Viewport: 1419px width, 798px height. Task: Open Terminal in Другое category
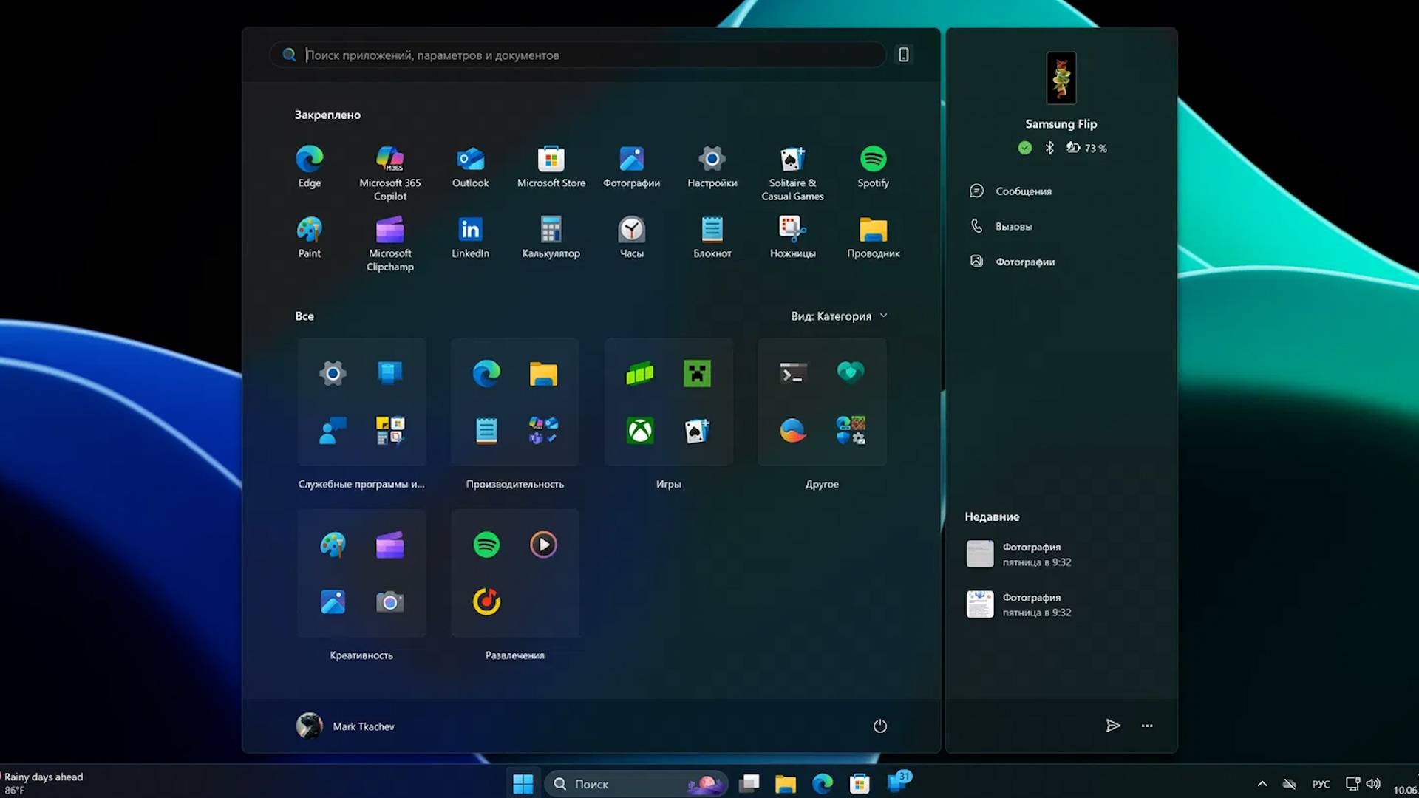(793, 374)
